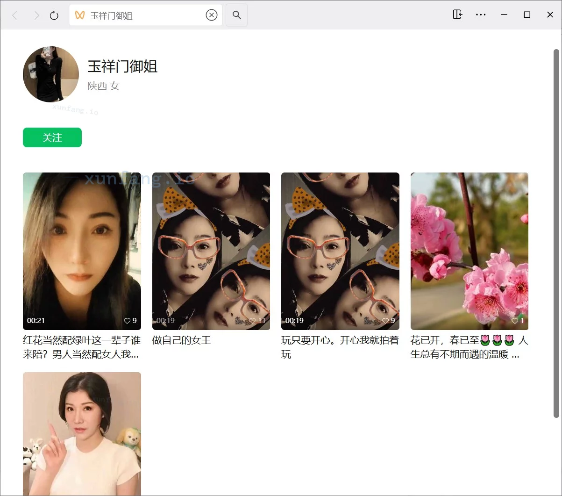The height and width of the screenshot is (496, 562).
Task: Click the magnifier search button
Action: (x=237, y=15)
